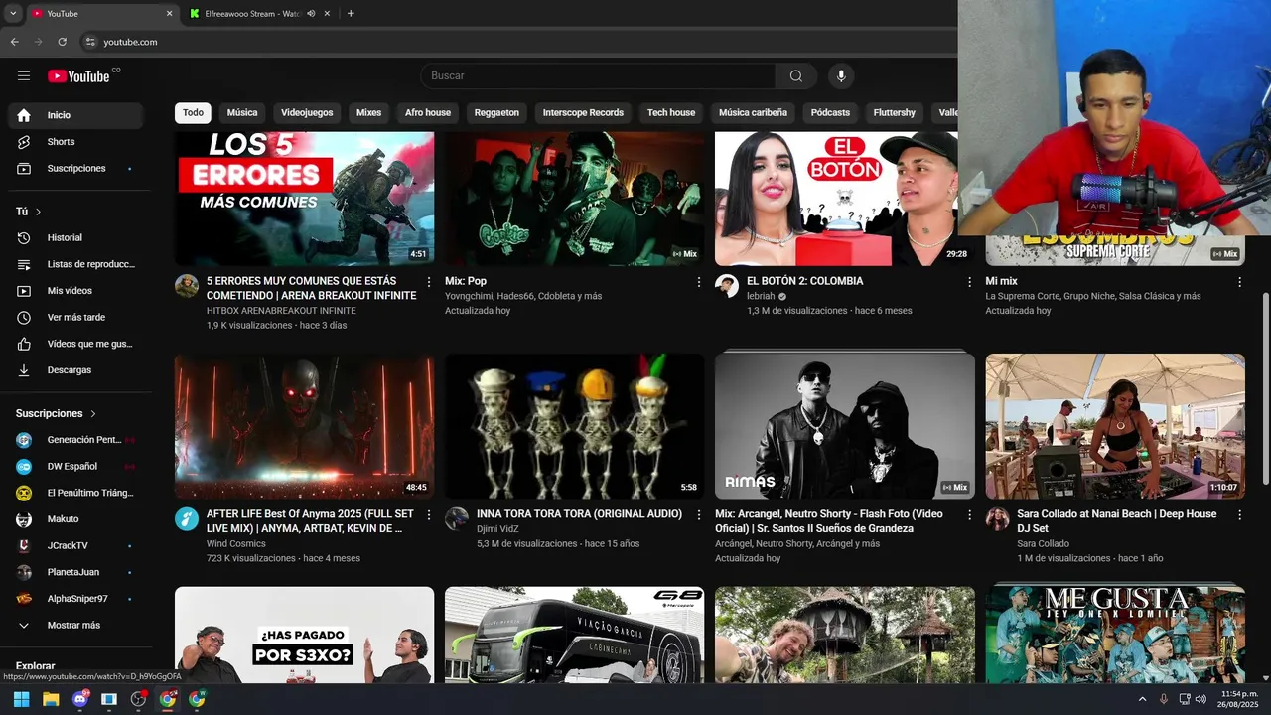Click the youtube.com address bar
This screenshot has width=1271, height=715.
(516, 42)
